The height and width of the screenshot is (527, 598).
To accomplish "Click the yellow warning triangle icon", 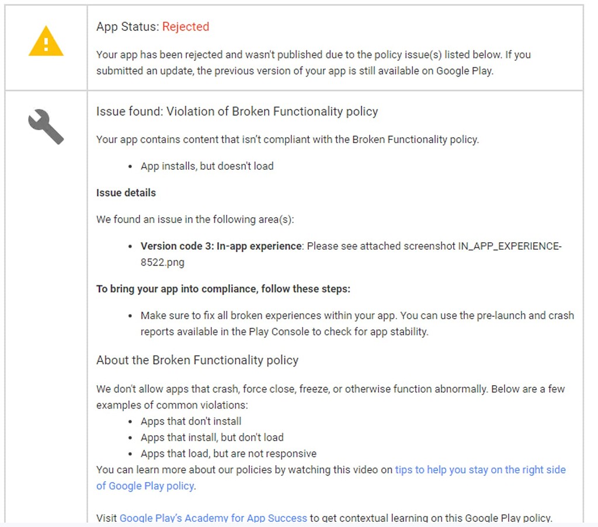I will pos(46,41).
